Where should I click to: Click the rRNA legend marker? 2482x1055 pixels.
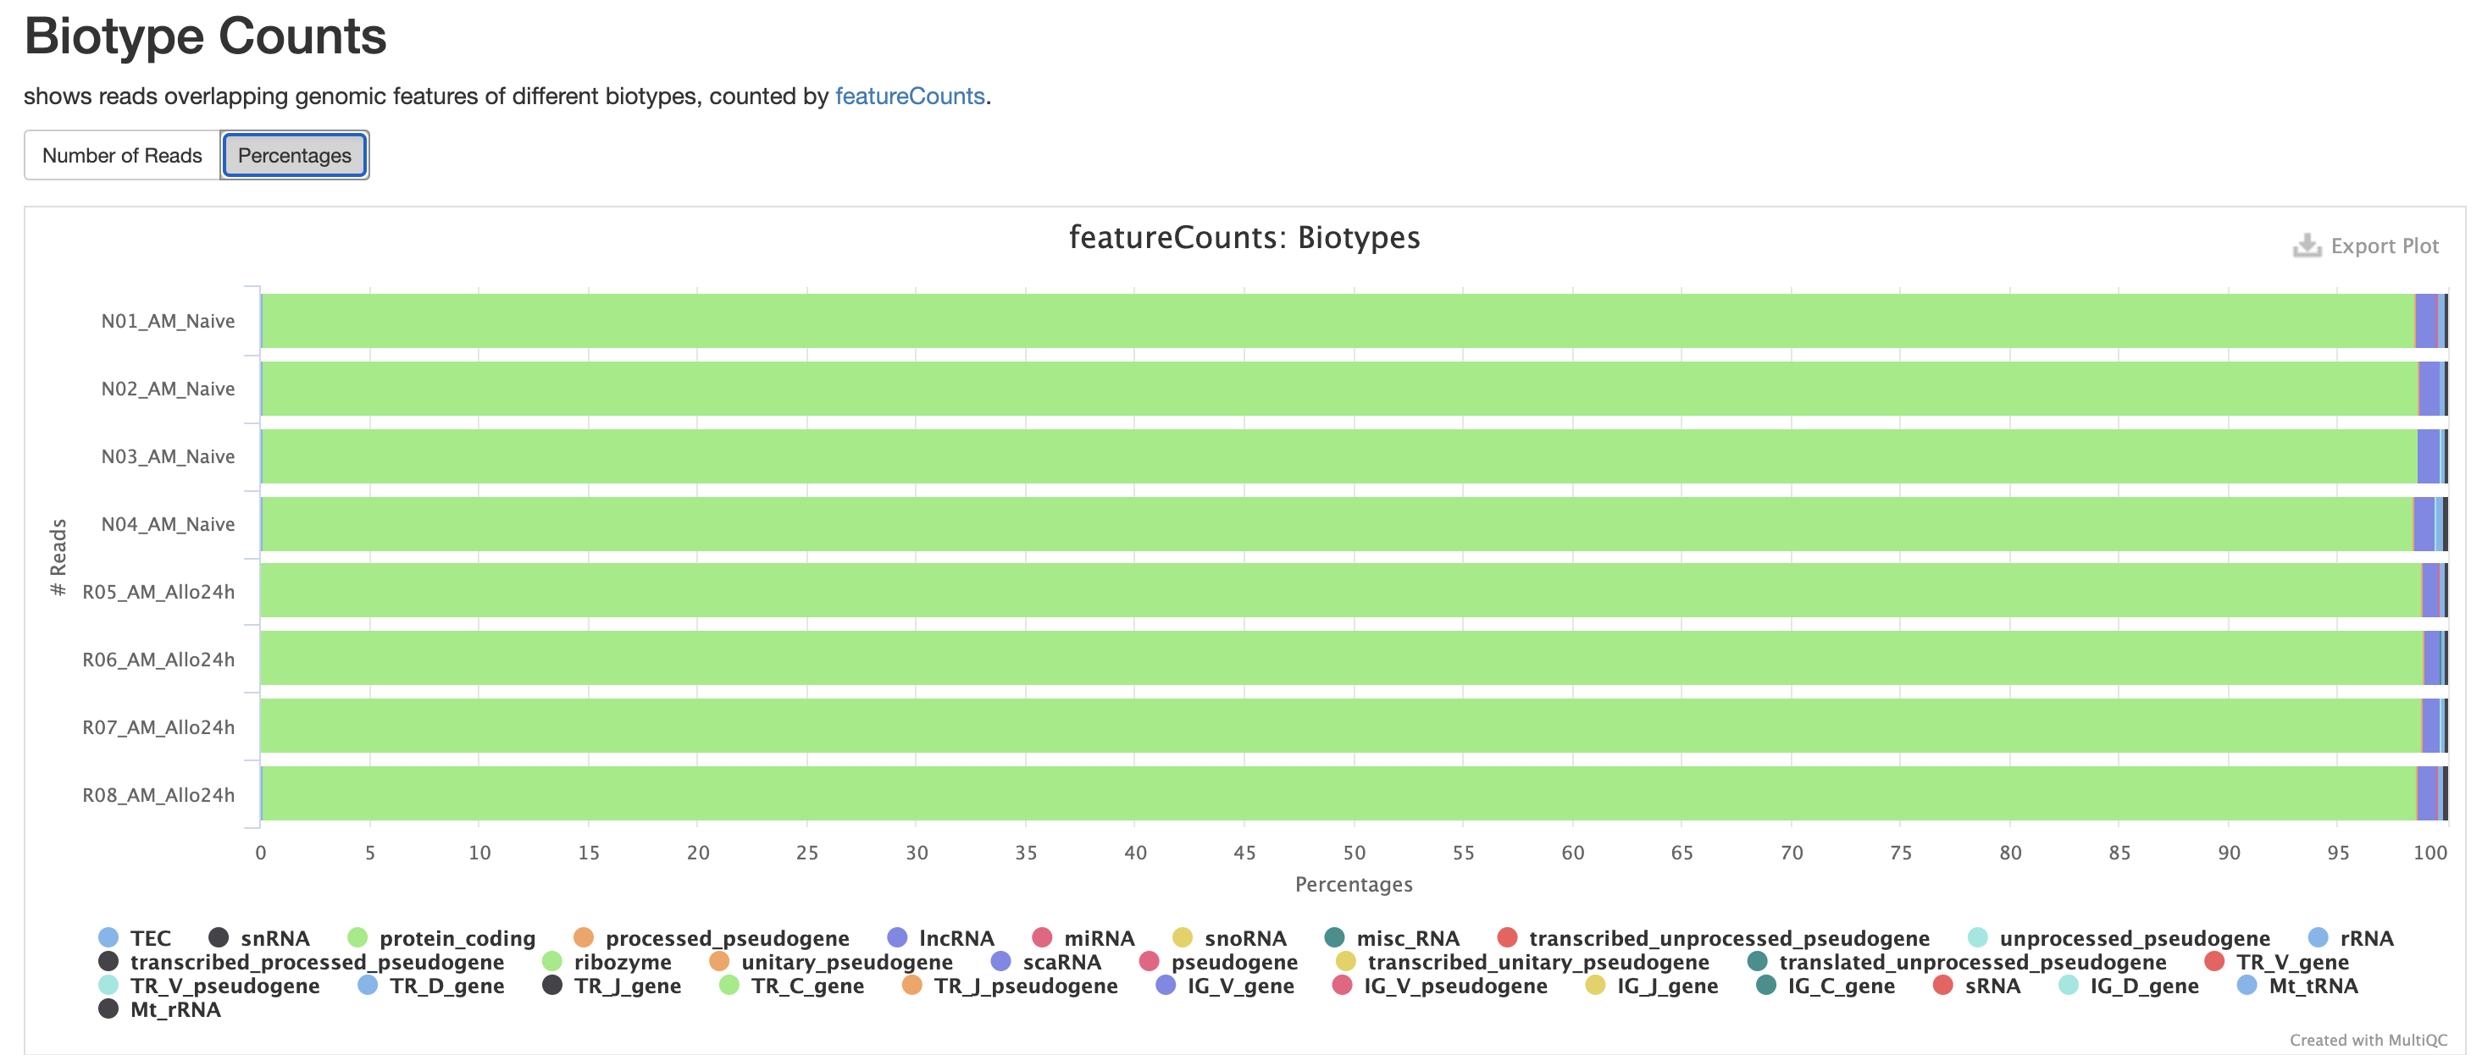click(2319, 937)
